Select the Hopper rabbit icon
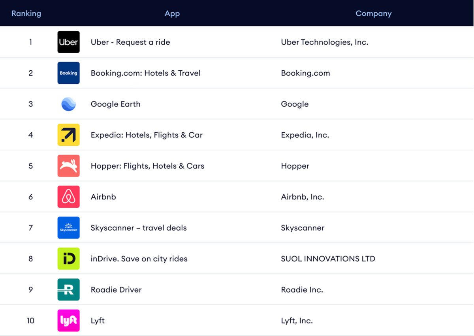This screenshot has height=336, width=474. 68,166
